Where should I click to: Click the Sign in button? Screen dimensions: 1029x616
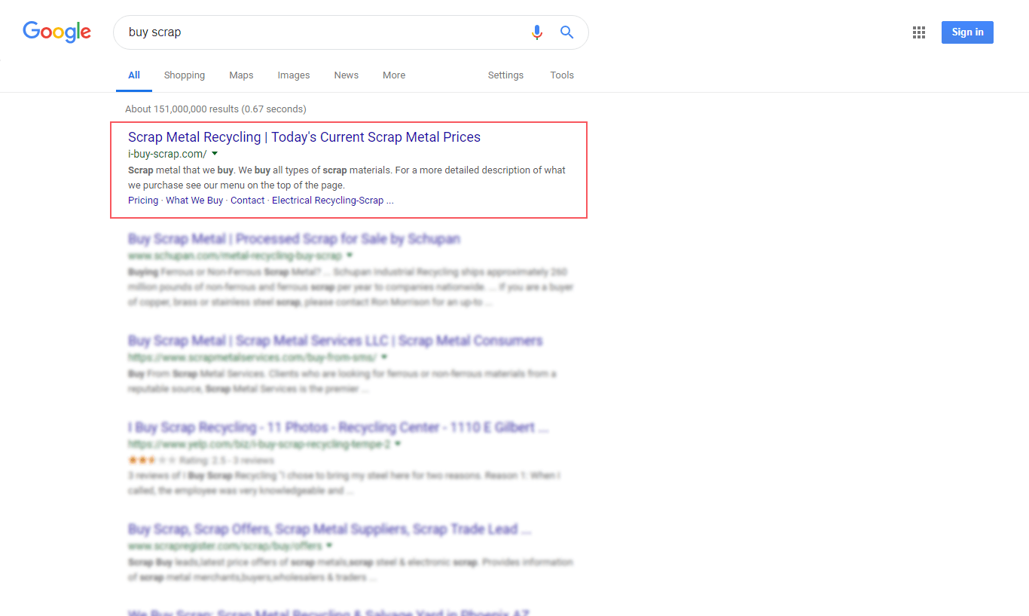click(x=967, y=32)
